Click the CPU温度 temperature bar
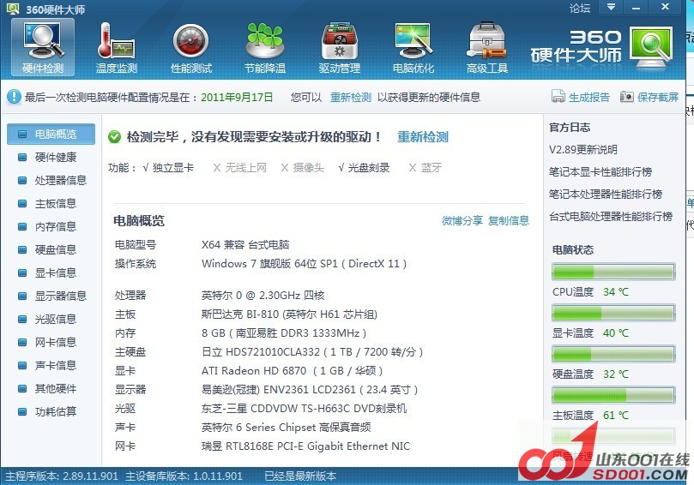Screen dimensions: 694x485 click(613, 272)
